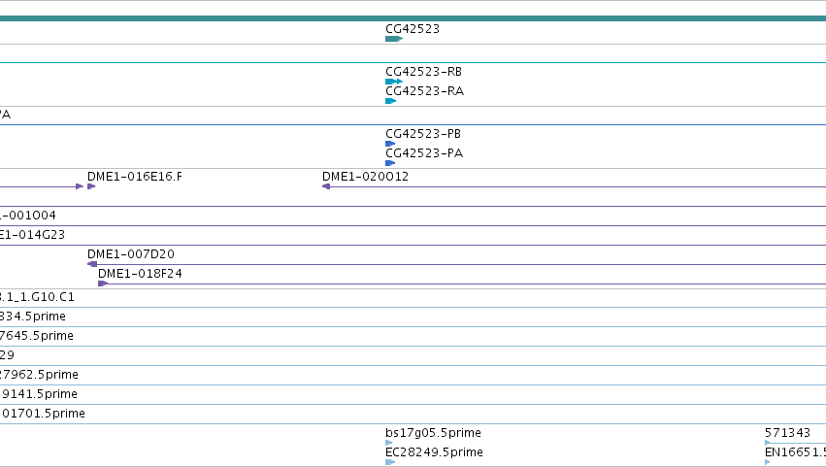Screen dimensions: 826x467
Task: Click the DME1-020O12 left arrowhead
Action: (326, 186)
